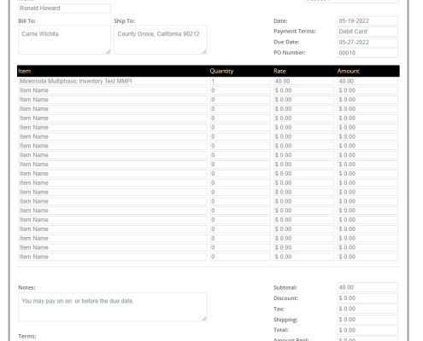Edit the Minnesota Multiphasic Inventory Test item
This screenshot has width=423, height=341.
113,81
